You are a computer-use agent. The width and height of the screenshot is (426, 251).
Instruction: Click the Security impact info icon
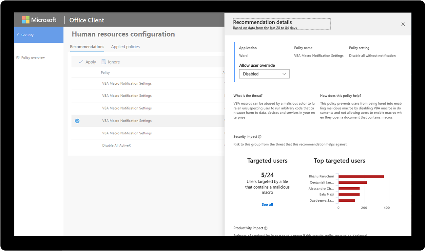[x=259, y=136]
